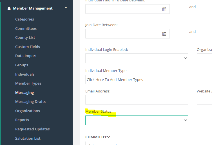Screen dimensions: 212x145
Task: Go to Committees in the sidebar
Action: (26, 28)
